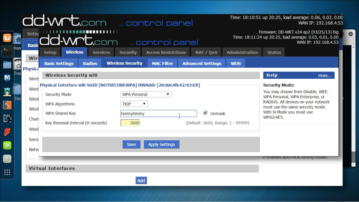The image size is (359, 202).
Task: Open the tweak tool dock icon
Action: click(x=7, y=159)
